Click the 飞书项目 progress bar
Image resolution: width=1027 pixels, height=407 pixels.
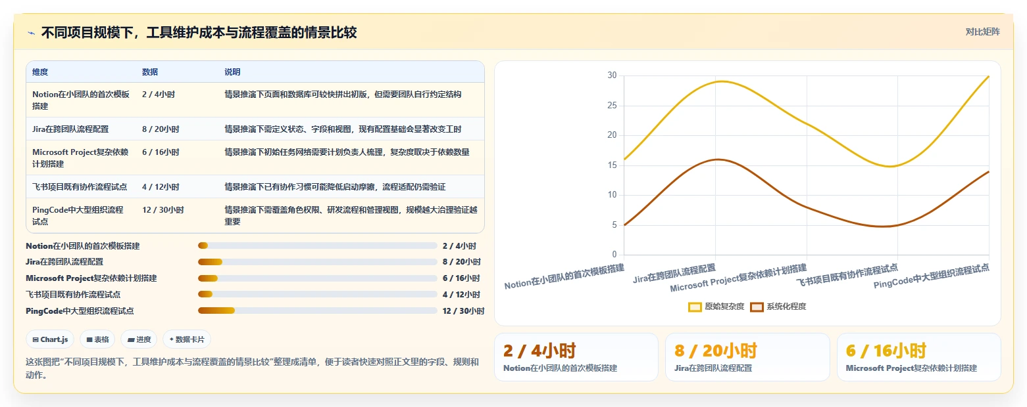[x=318, y=295]
